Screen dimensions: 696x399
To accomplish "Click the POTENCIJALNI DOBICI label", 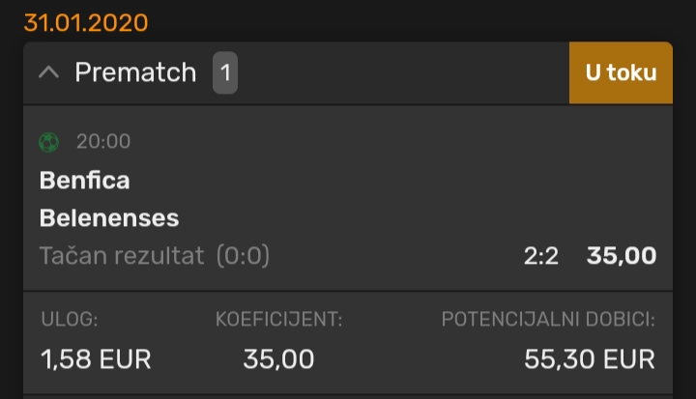I will (548, 319).
